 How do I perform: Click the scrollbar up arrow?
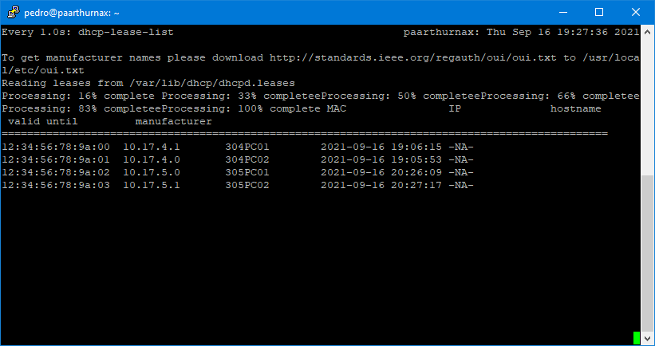pyautogui.click(x=647, y=32)
